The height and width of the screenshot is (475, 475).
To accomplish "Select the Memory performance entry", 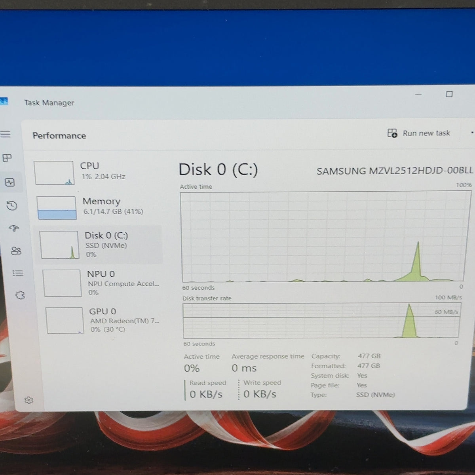I will tap(98, 207).
